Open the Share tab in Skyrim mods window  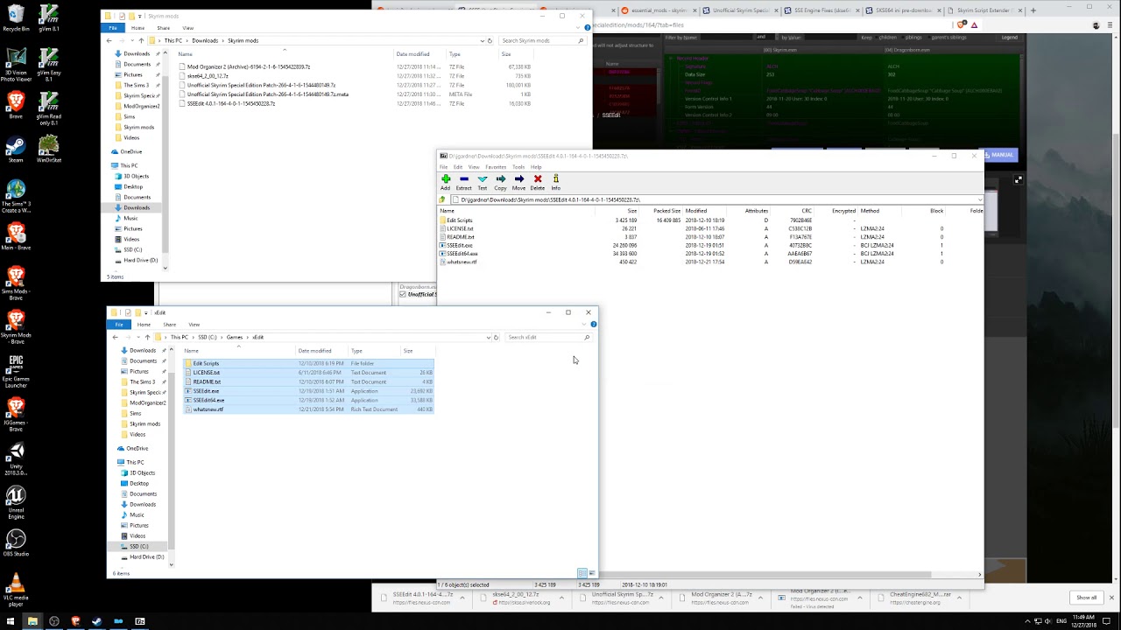[x=163, y=28]
